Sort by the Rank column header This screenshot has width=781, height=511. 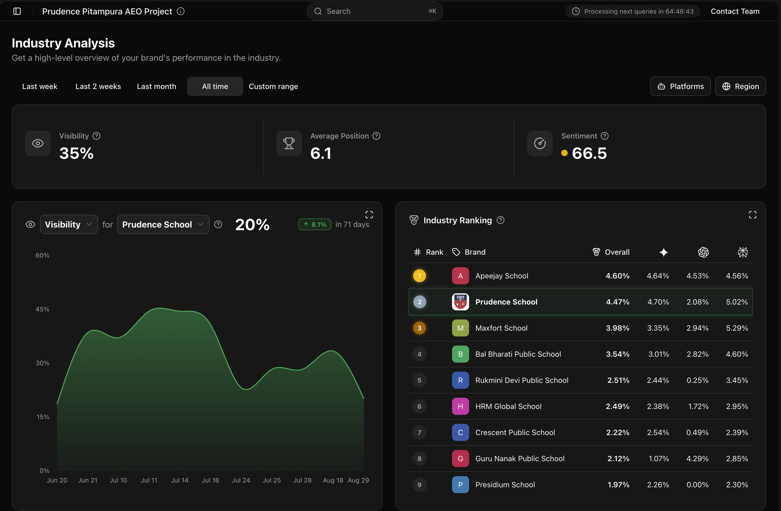pos(429,252)
